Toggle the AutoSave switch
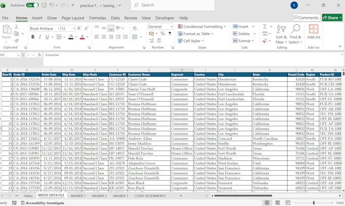 point(32,5)
